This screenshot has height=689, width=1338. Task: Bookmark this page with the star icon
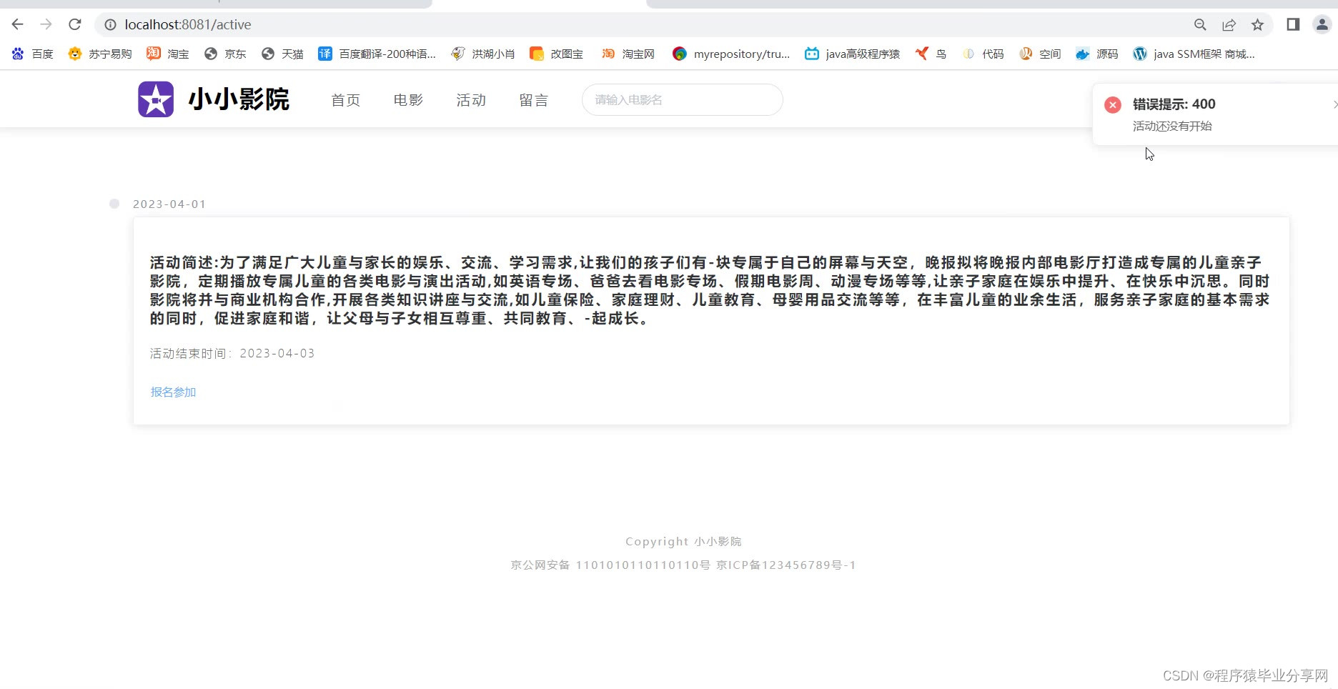(x=1257, y=25)
